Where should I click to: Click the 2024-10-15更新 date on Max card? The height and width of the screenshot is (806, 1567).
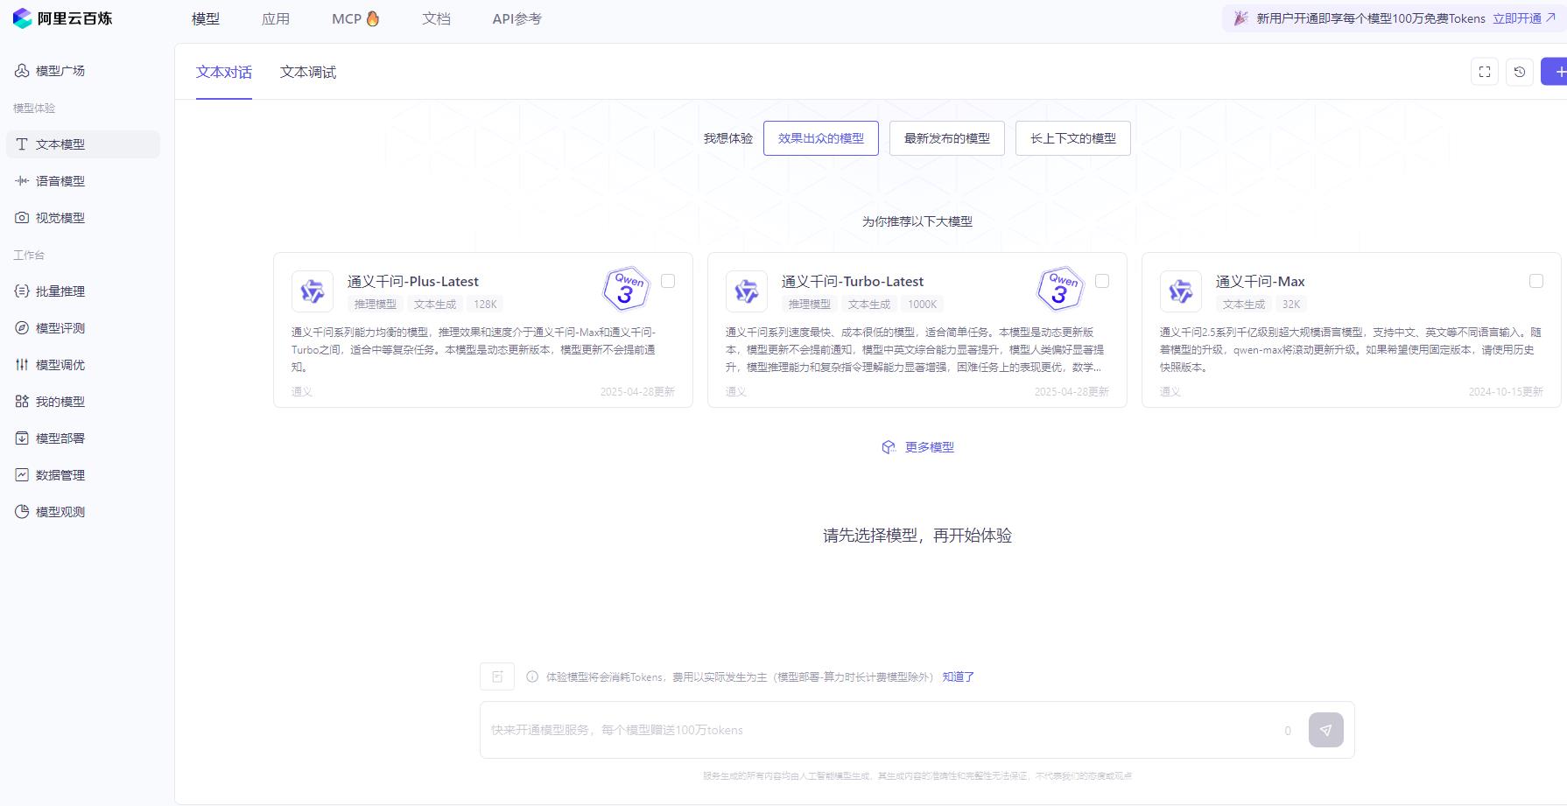[1506, 392]
